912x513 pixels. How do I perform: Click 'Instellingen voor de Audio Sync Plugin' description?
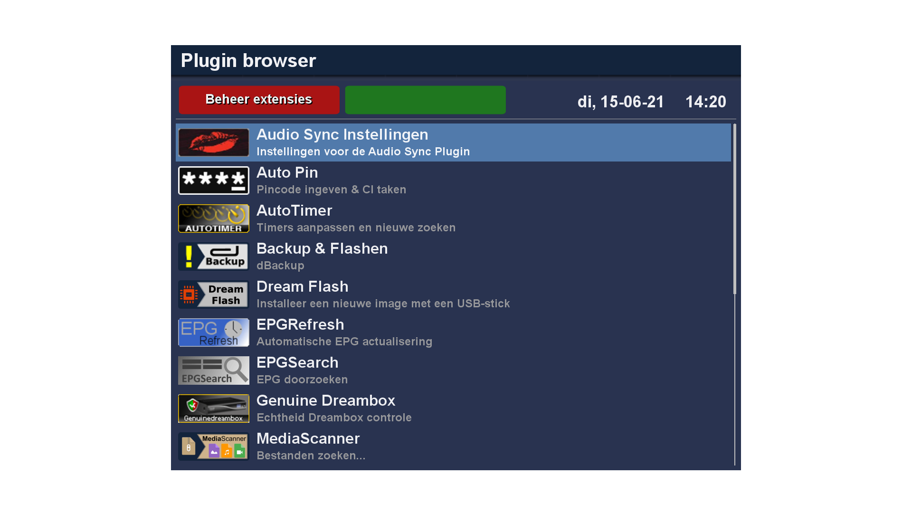[363, 152]
